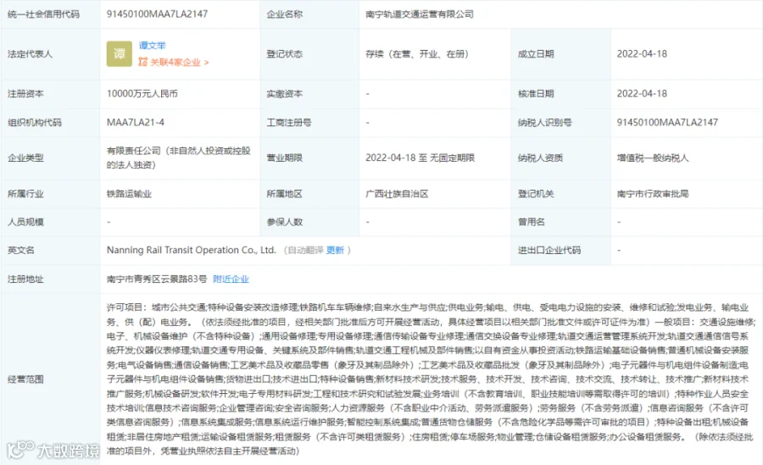This screenshot has height=465, width=763.
Task: Click the (自动翻译 auto-translate note
Action: point(304,250)
